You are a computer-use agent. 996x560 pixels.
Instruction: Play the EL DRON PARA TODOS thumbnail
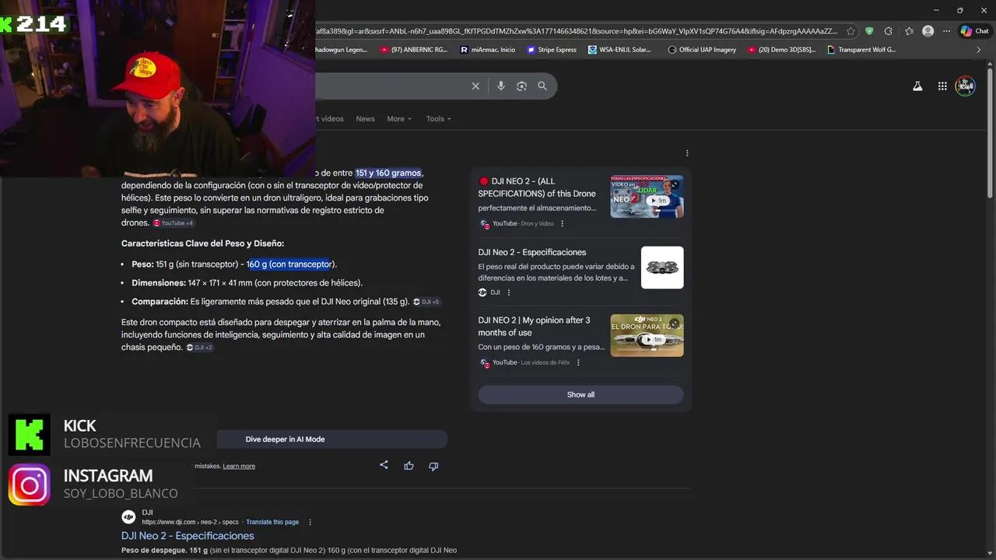[647, 335]
